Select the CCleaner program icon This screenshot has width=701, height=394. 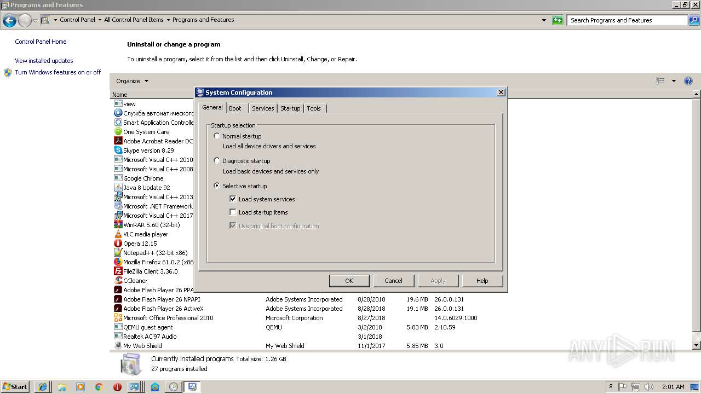[x=118, y=281]
